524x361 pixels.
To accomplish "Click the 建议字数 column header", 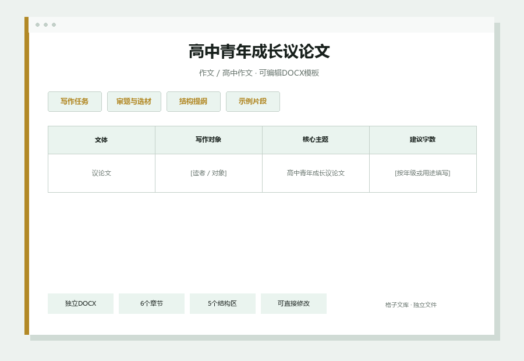I will pyautogui.click(x=423, y=140).
